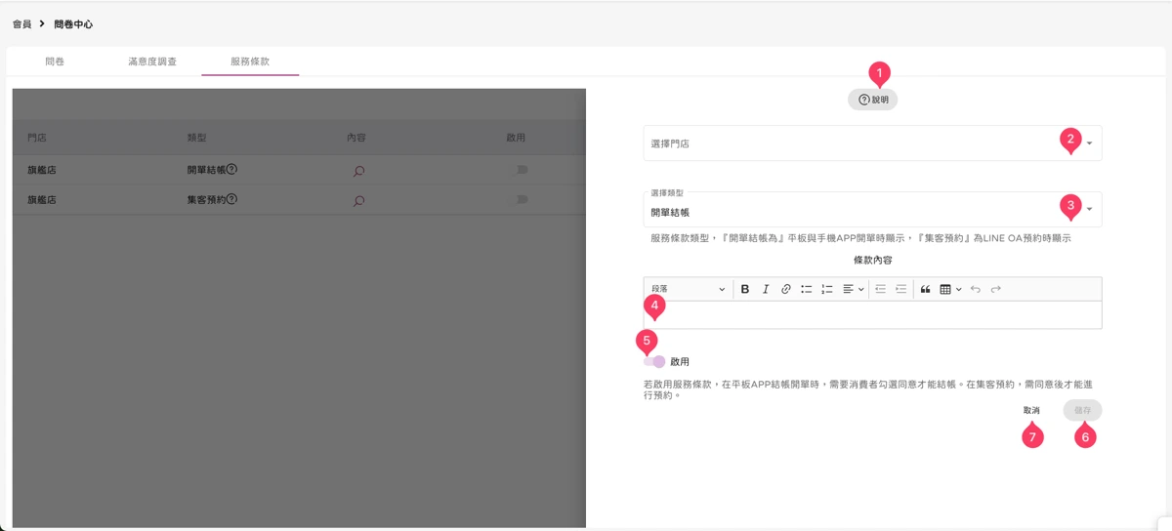
Task: Go to 會員 in the breadcrumb
Action: pos(21,23)
